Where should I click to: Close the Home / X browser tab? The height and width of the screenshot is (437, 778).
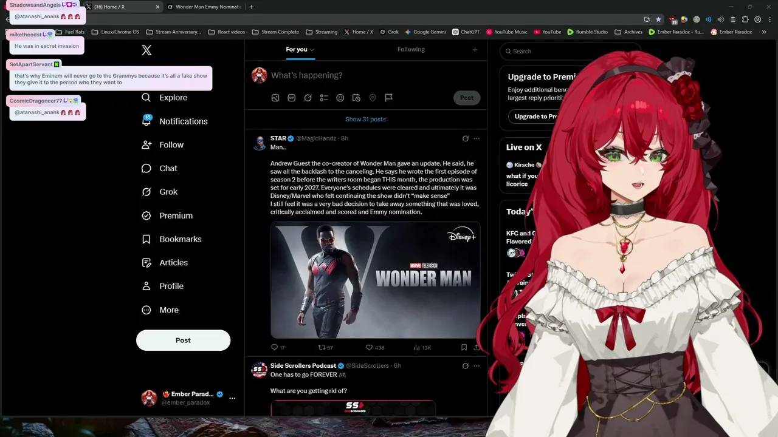(158, 7)
